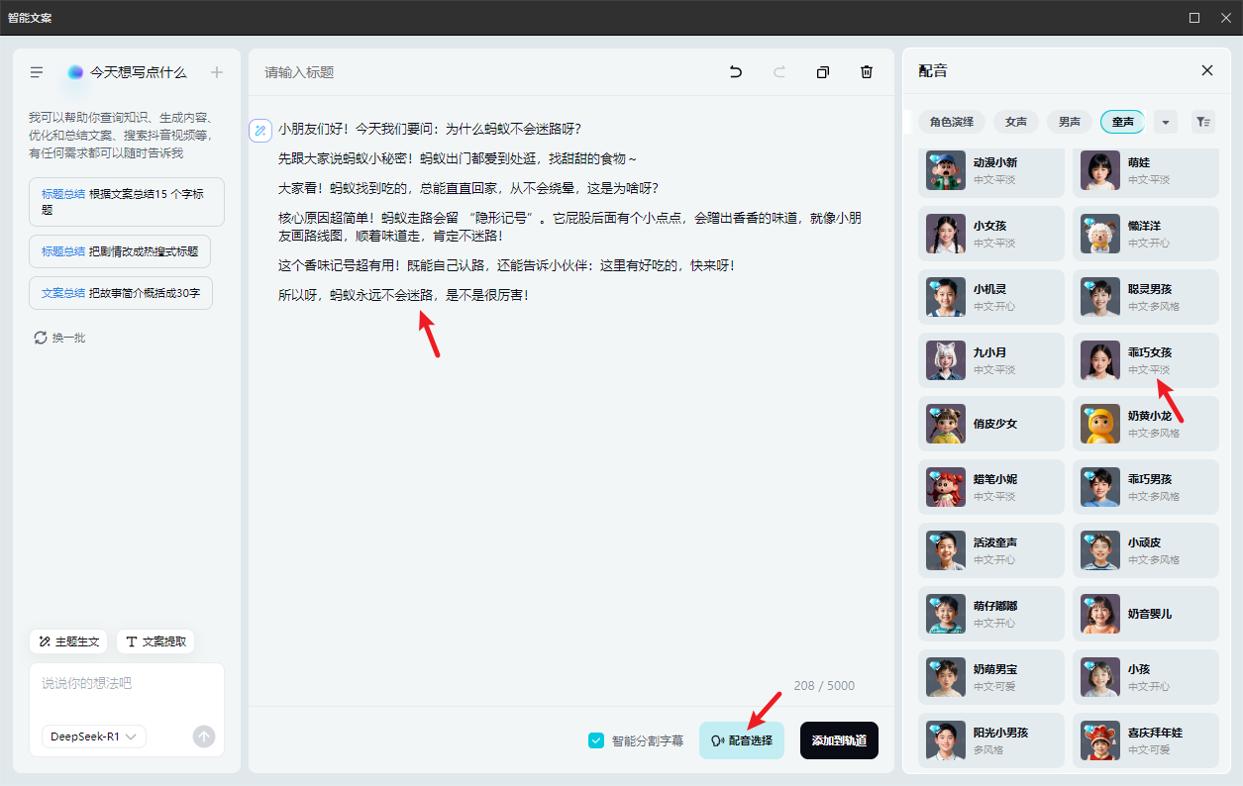Click the 配音选择 button
This screenshot has width=1243, height=786.
[x=742, y=740]
